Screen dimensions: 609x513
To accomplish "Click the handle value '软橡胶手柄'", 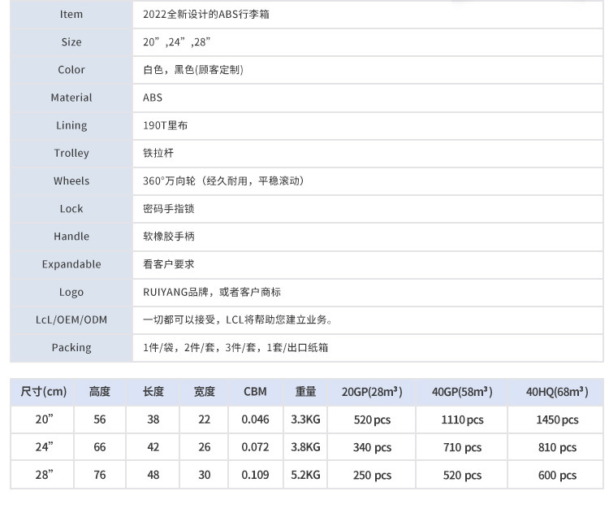I will [x=169, y=237].
